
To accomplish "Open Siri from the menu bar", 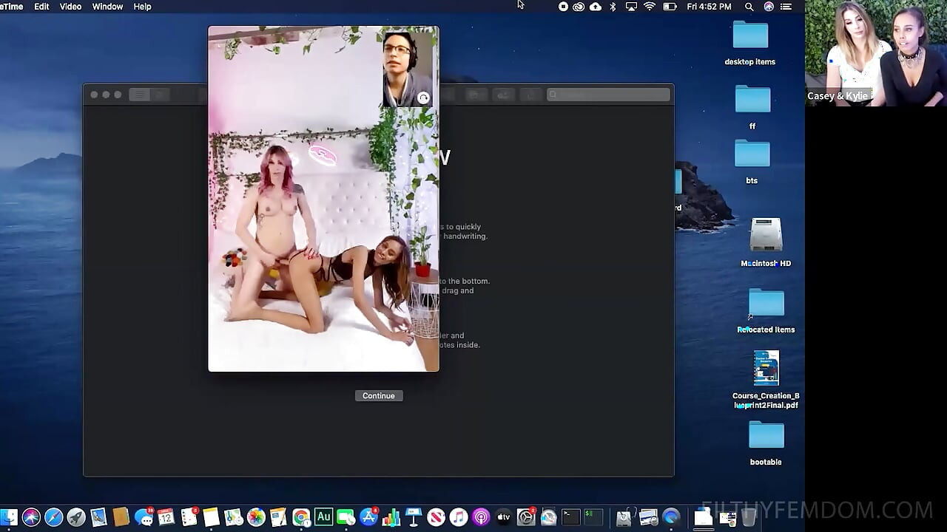I will tap(767, 6).
